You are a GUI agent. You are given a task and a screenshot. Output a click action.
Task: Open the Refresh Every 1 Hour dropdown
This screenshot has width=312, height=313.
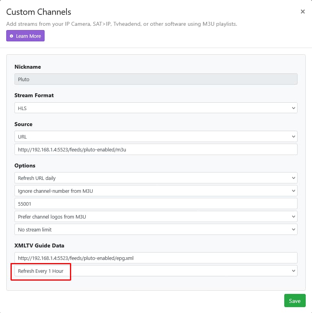(156, 271)
